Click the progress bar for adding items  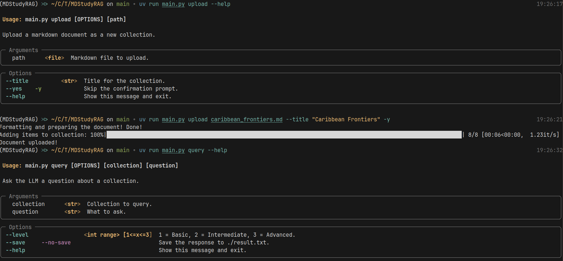coord(284,135)
